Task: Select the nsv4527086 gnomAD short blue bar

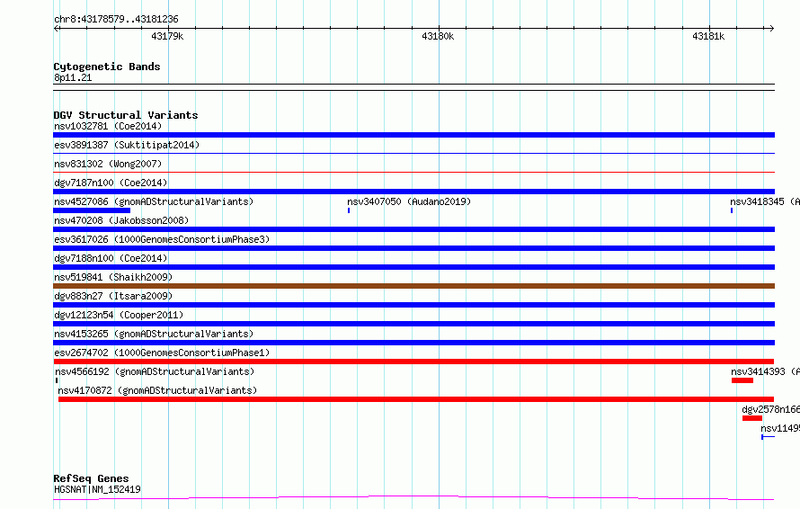Action: 92,210
